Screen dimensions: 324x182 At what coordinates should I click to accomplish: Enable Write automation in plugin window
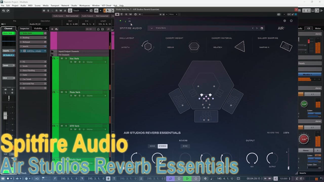pos(131,14)
